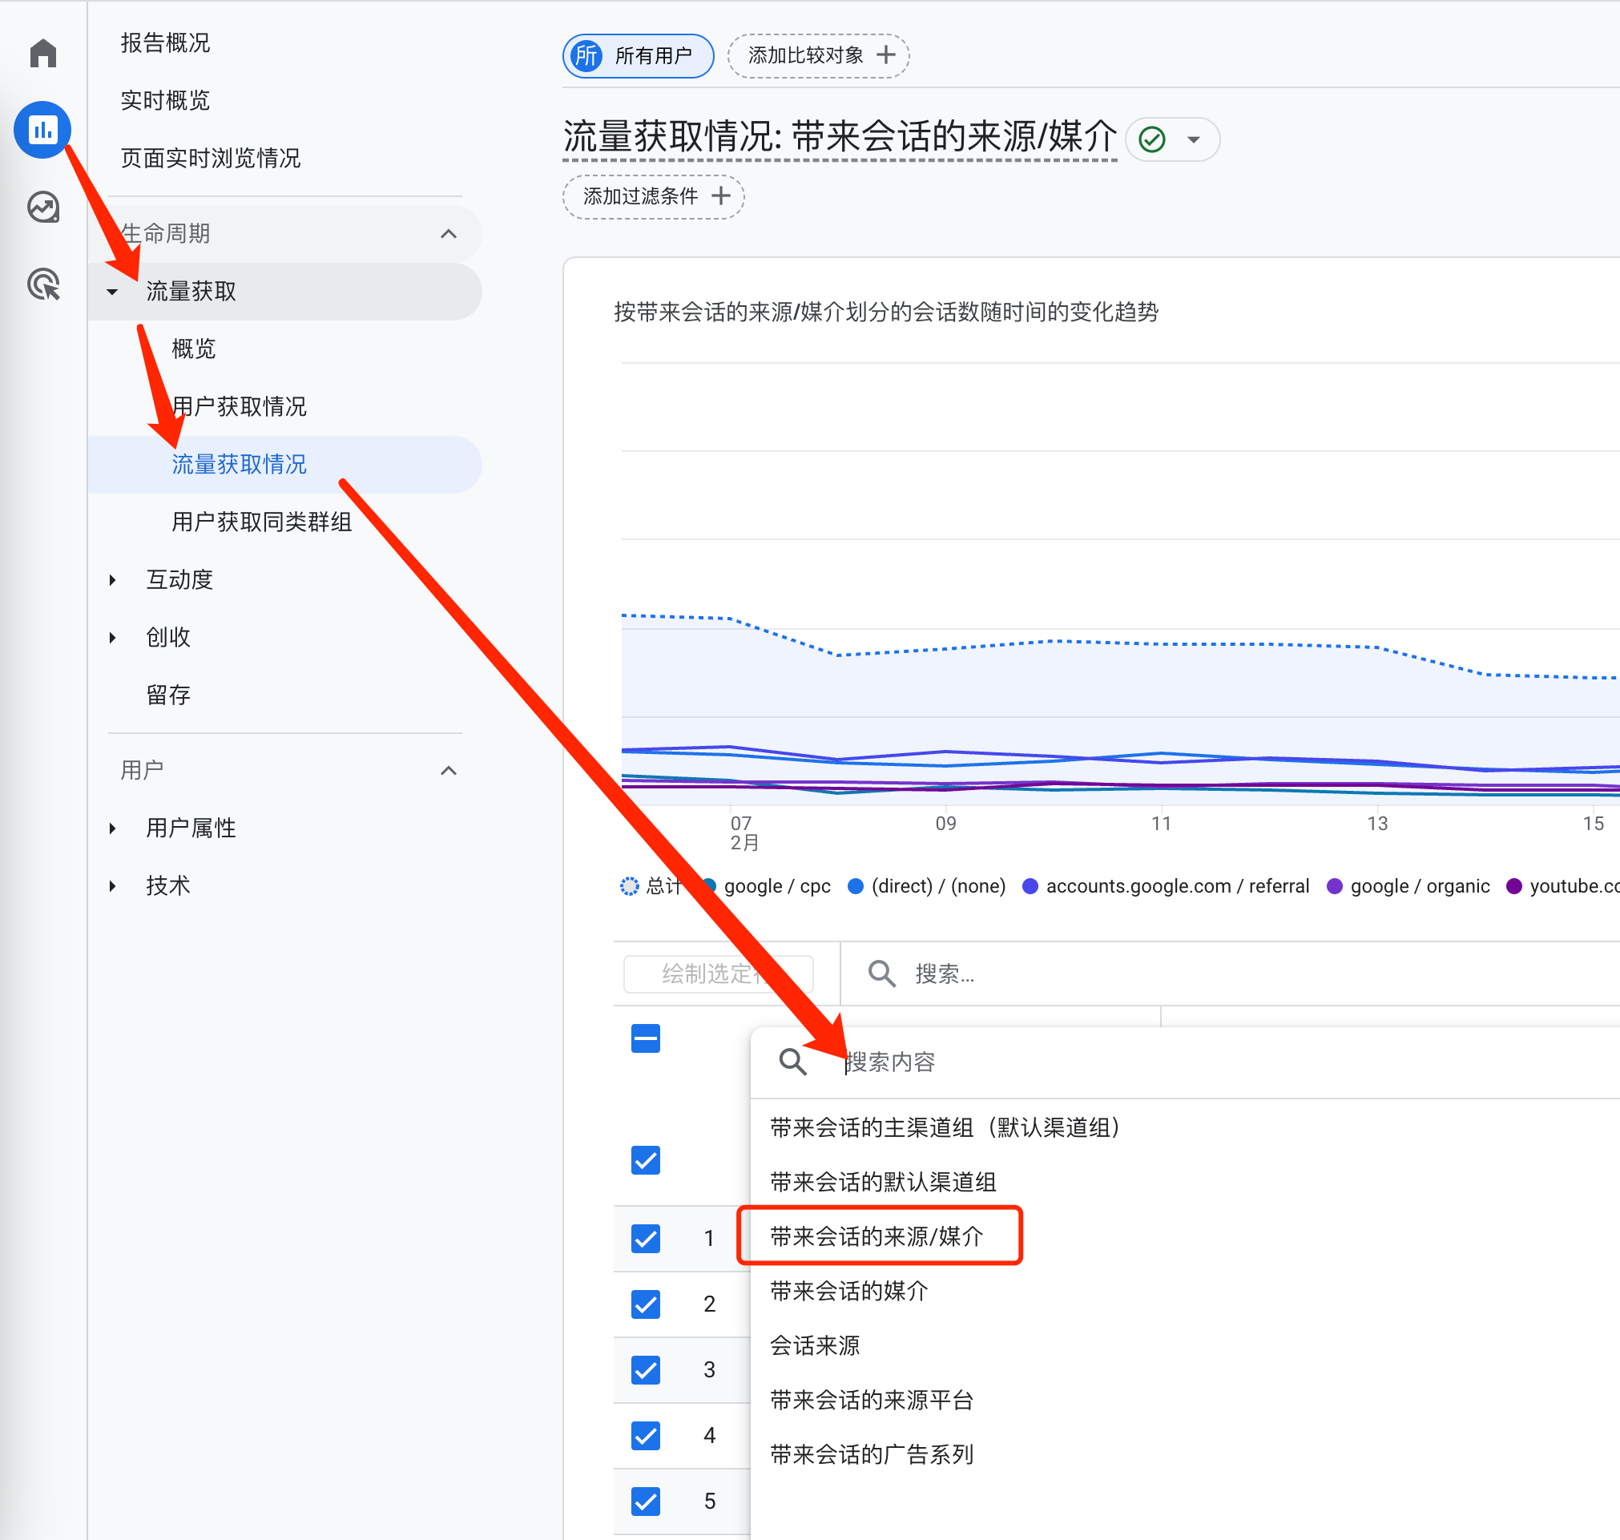This screenshot has width=1620, height=1540.
Task: Click the 所有用户 segment chip
Action: 639,56
